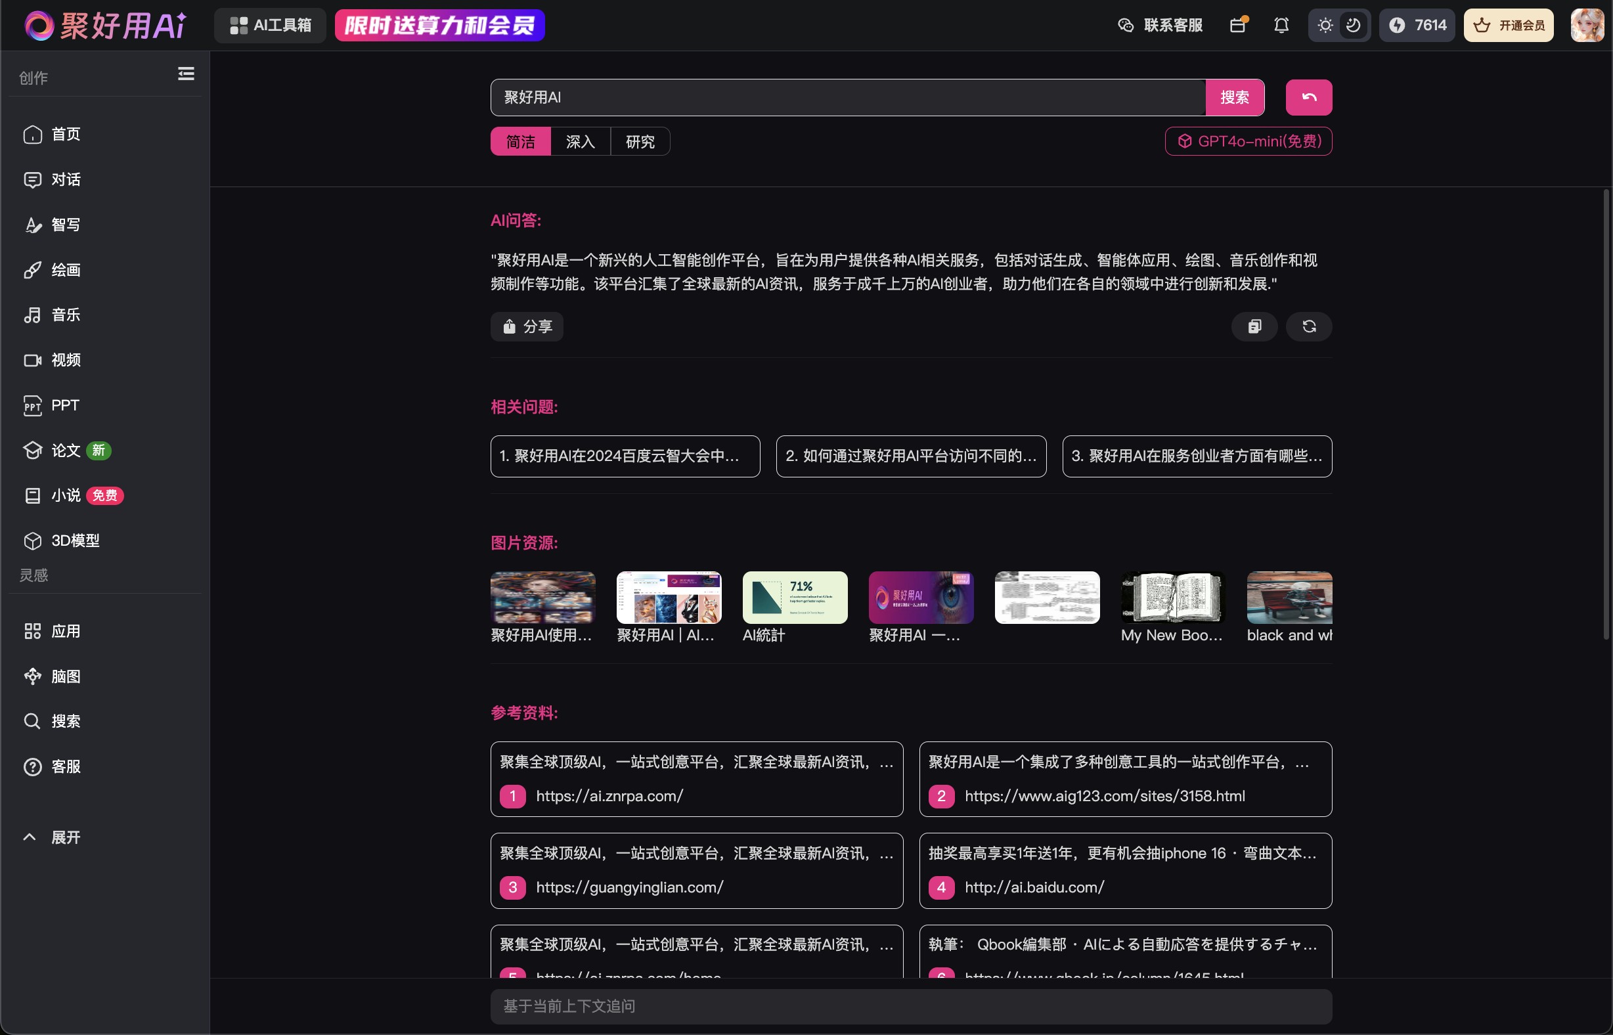
Task: Switch to light mode sun toggle
Action: click(1325, 26)
